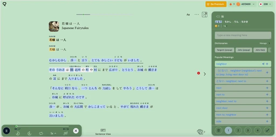Open Jisho Kanji dictionary
Viewport: 276px width, 137px height.
click(260, 50)
